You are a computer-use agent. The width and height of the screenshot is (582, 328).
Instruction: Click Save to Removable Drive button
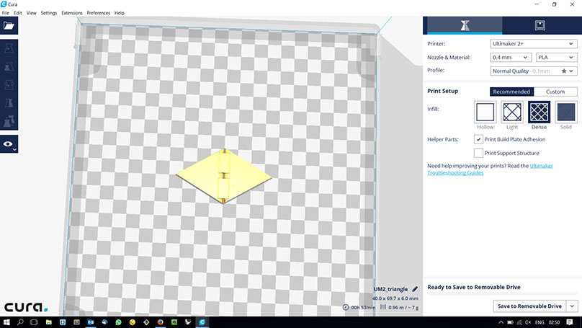coord(529,306)
